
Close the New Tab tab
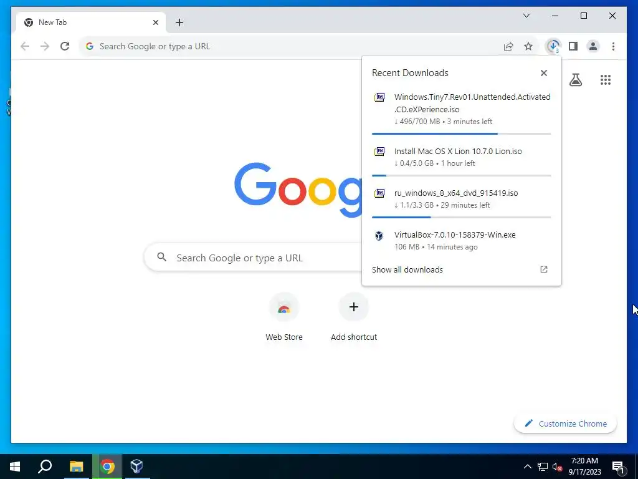(x=155, y=22)
